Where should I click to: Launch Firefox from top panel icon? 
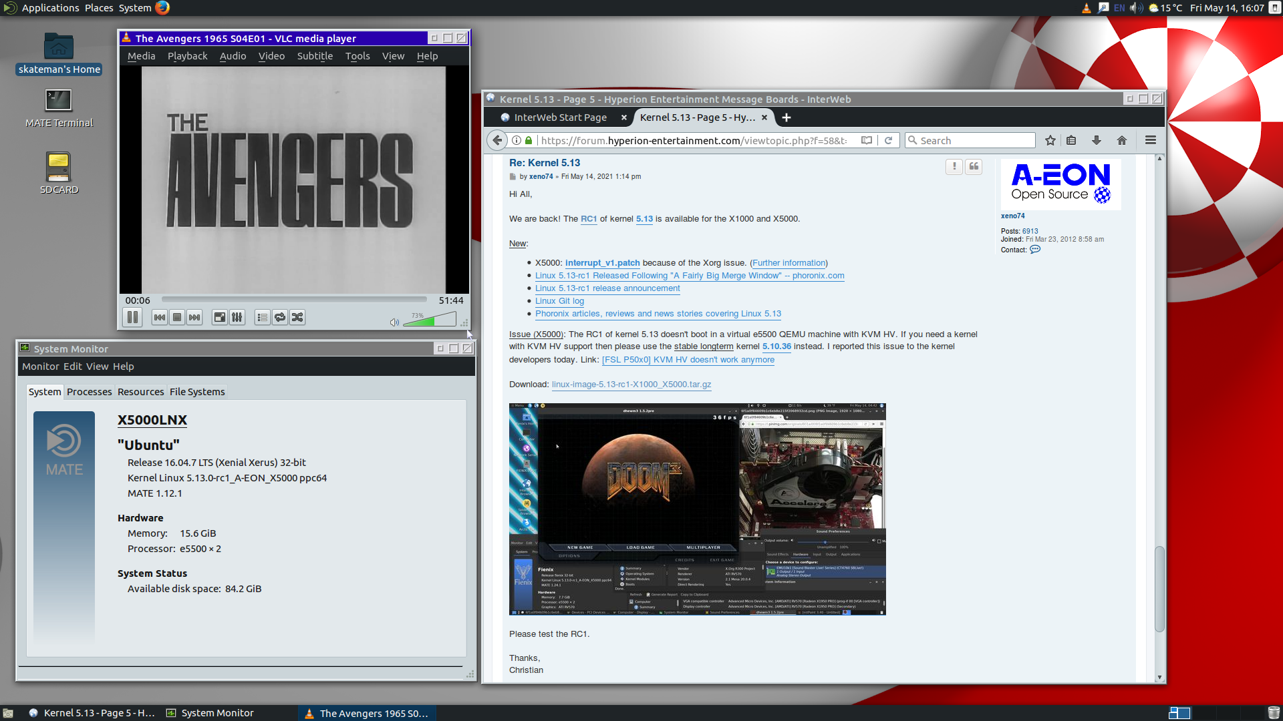point(162,8)
